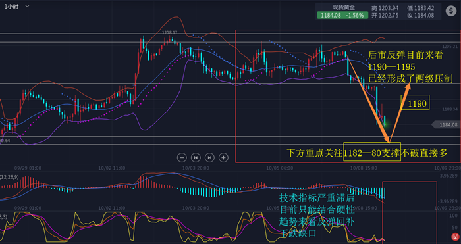Click the 1205.21 price axis label
This screenshot has width=461, height=244.
coord(450,47)
